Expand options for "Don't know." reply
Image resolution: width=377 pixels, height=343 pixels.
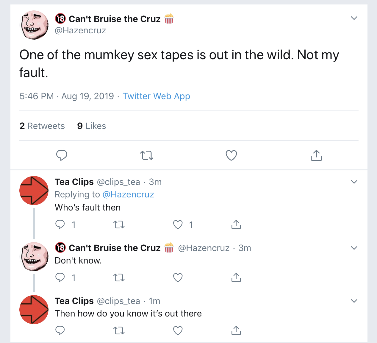(354, 248)
